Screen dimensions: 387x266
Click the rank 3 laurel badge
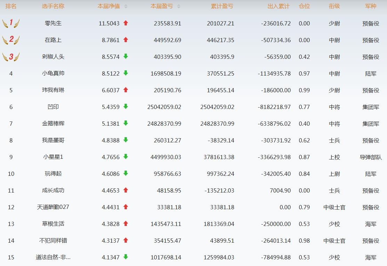(x=11, y=57)
